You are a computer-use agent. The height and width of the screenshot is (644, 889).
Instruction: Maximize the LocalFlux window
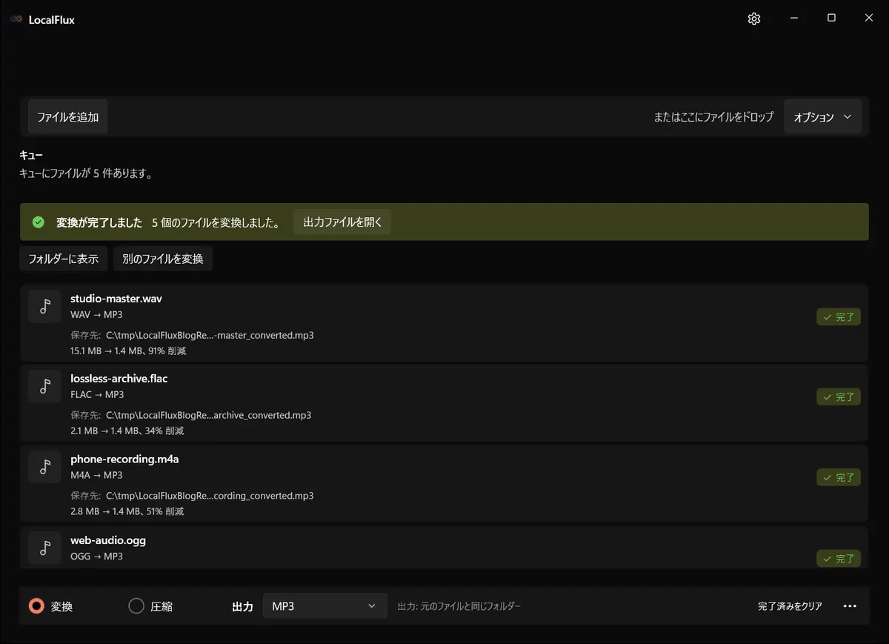coord(831,19)
